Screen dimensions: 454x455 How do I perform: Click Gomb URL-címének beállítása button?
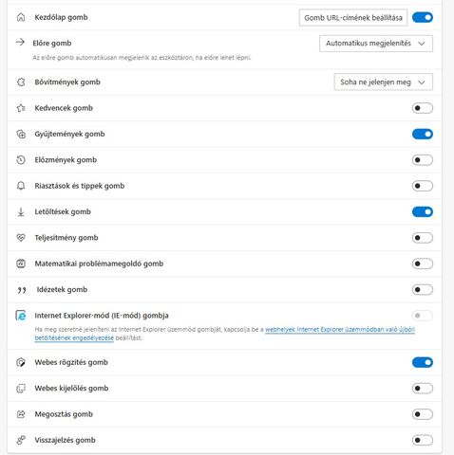(x=353, y=18)
